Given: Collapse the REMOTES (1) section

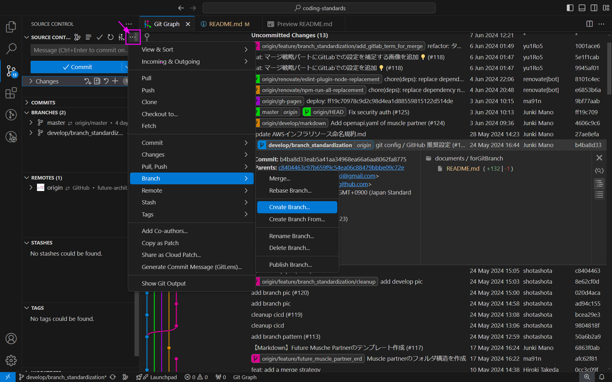Looking at the screenshot, I should point(27,178).
